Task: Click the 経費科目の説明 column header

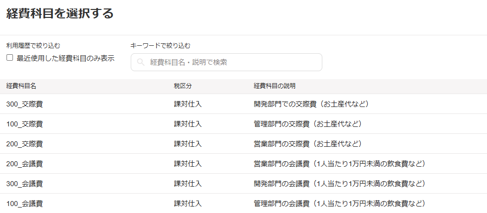Action: [275, 86]
